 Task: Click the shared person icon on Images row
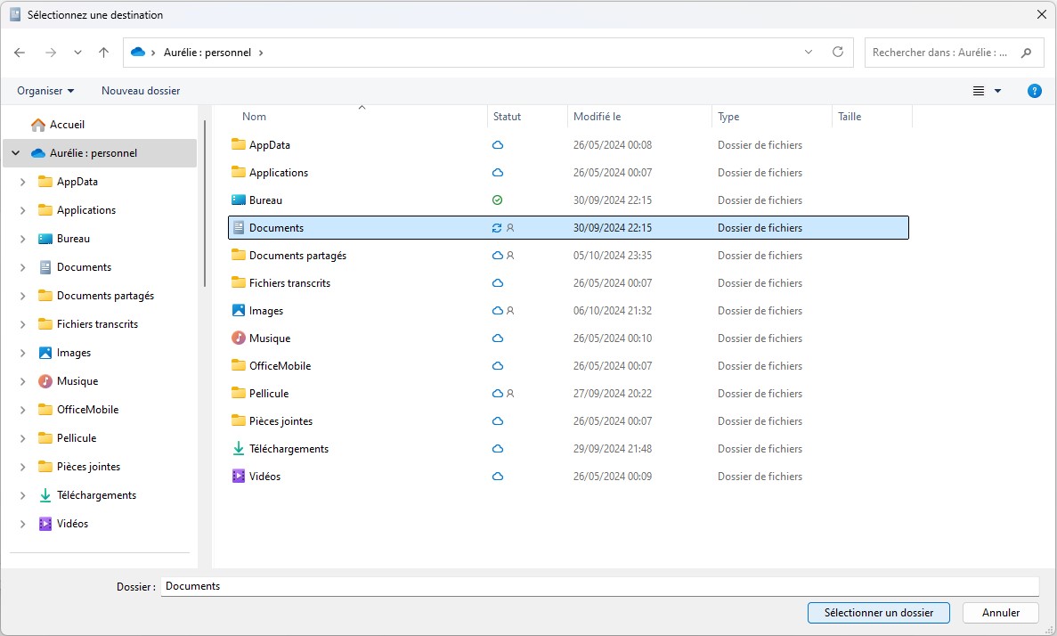pos(510,311)
